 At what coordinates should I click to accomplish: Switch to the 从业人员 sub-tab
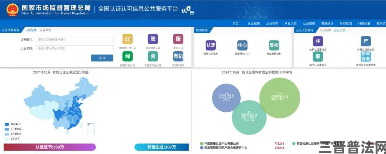tap(339, 30)
